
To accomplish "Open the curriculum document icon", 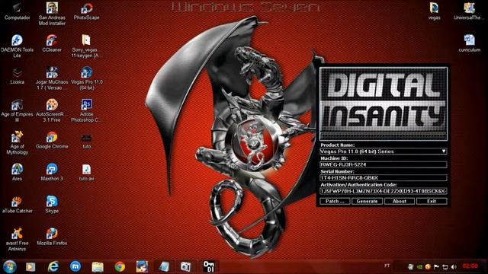I will click(470, 43).
